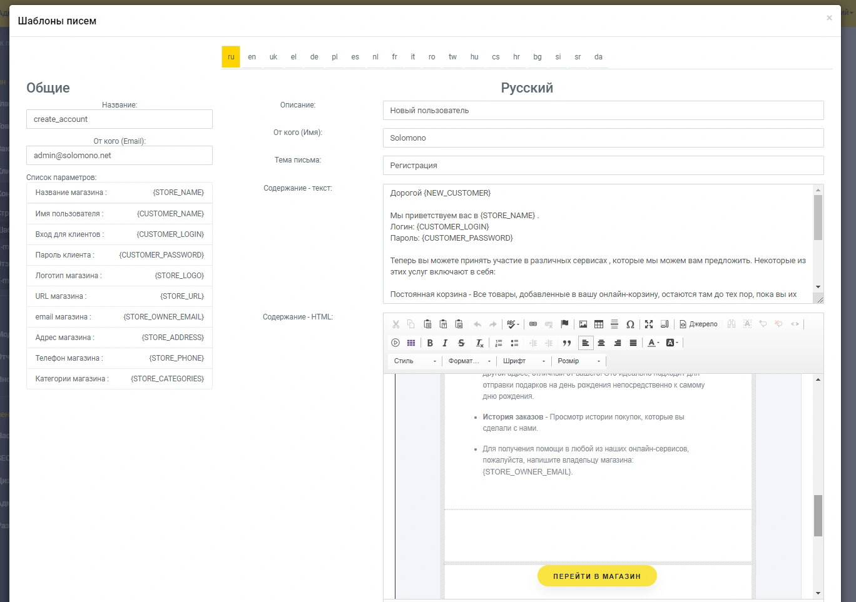Image resolution: width=856 pixels, height=602 pixels.
Task: Insert an image into the HTML content
Action: [x=583, y=324]
